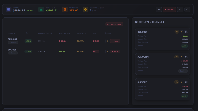Screen dimensions: 198x111
Task: Click the 1x badge on SOL/USDT card
Action: point(177,32)
